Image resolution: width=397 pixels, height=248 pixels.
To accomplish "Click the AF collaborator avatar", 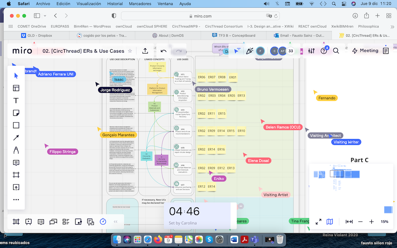I will [x=282, y=51].
